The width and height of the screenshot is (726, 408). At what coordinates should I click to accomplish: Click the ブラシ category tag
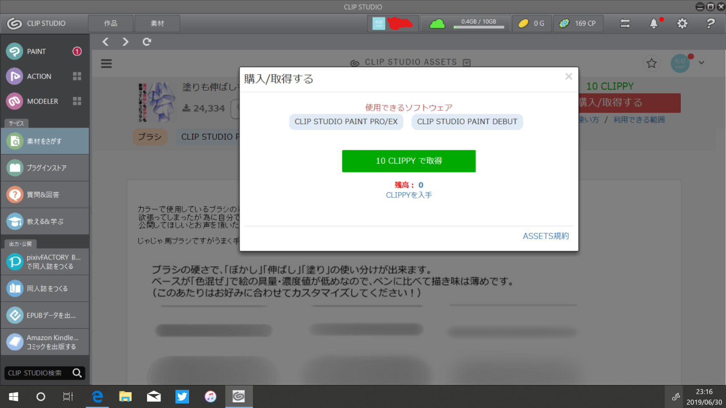click(x=150, y=137)
